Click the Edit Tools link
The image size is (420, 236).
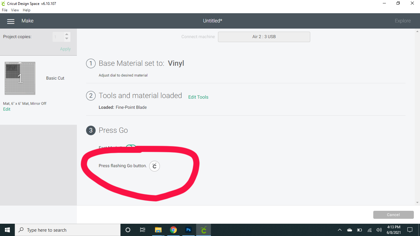198,97
